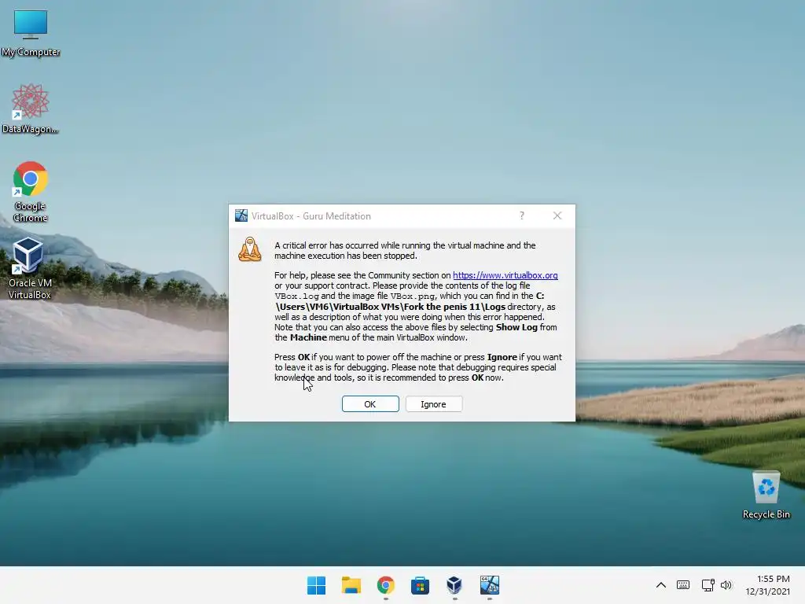Close the Guru Meditation dialog
805x604 pixels.
(x=557, y=215)
